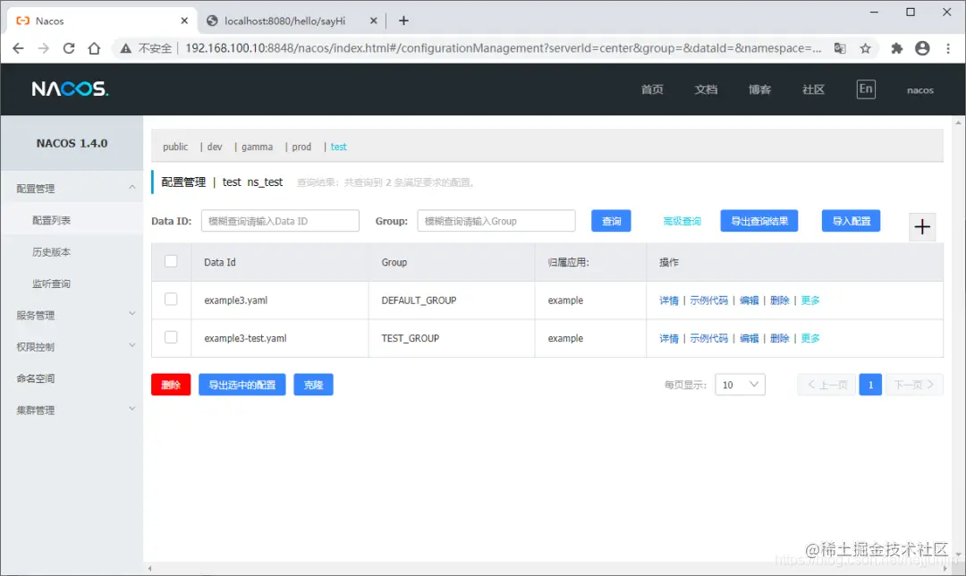Open 文档 in top navigation
The width and height of the screenshot is (966, 576).
tap(706, 89)
